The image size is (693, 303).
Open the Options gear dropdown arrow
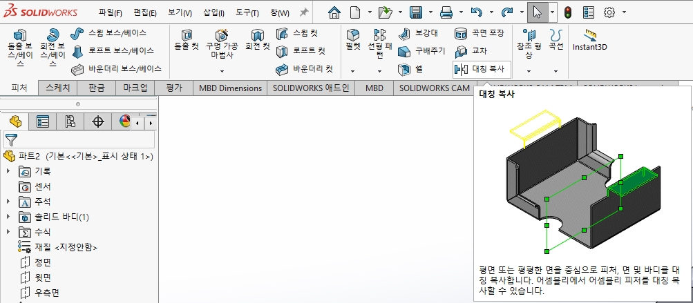point(624,12)
